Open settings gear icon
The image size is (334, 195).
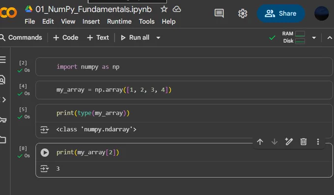coord(243,14)
